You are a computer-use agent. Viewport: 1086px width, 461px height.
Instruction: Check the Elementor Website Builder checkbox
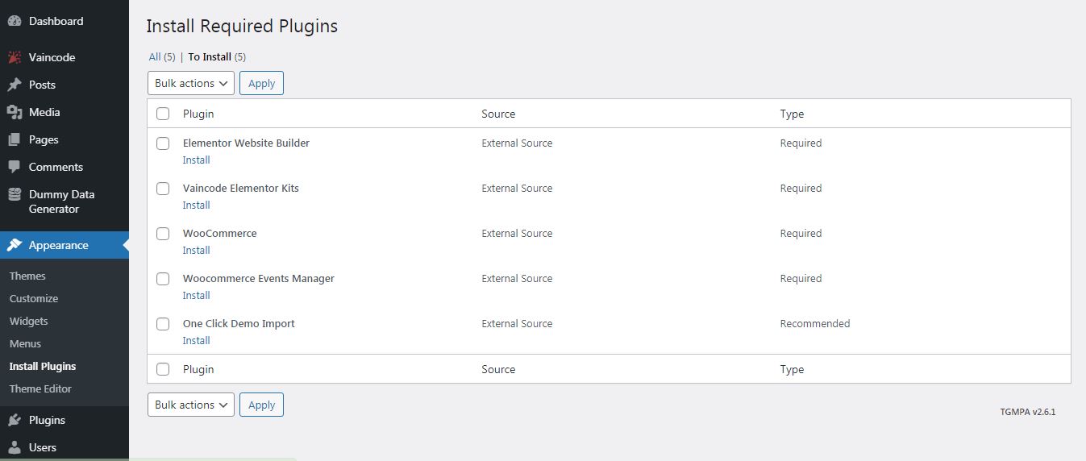point(163,143)
